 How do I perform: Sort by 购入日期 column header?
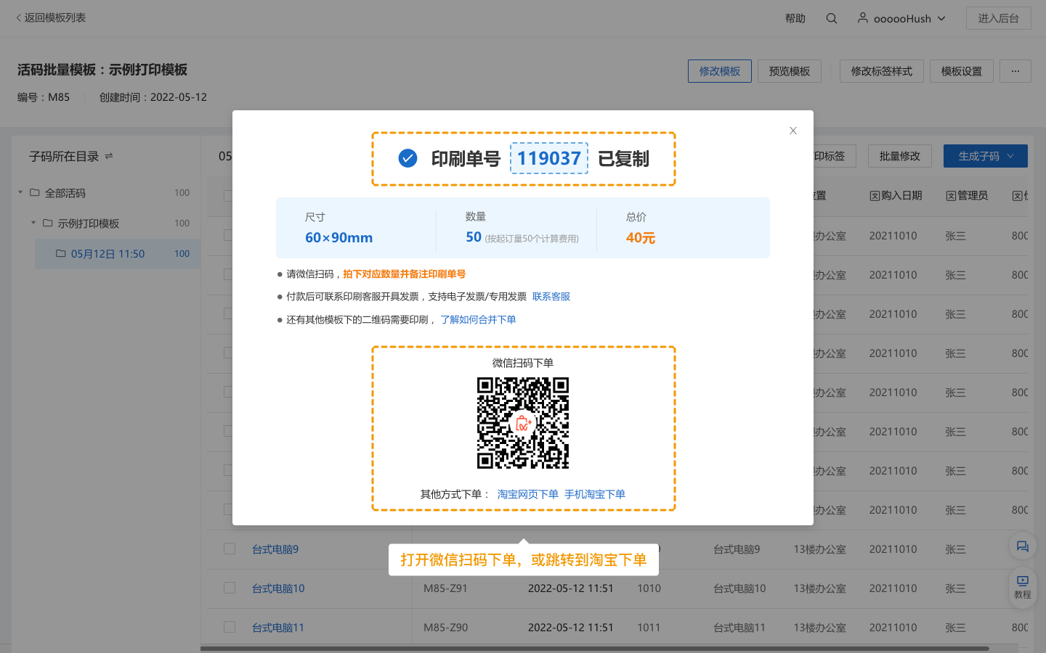pyautogui.click(x=896, y=195)
